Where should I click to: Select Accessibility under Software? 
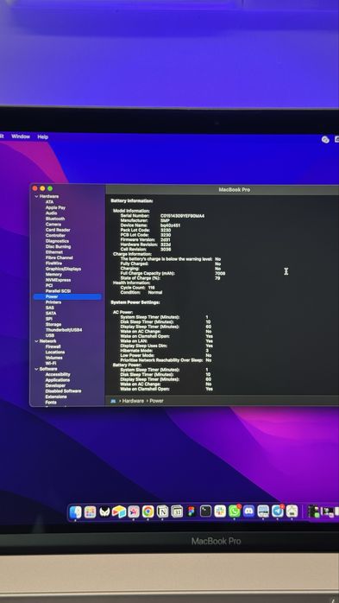click(x=58, y=375)
